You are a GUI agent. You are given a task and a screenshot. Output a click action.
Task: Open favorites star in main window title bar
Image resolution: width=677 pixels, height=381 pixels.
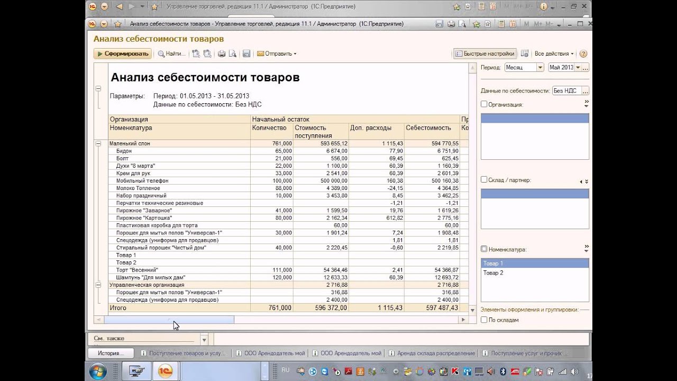pyautogui.click(x=154, y=6)
